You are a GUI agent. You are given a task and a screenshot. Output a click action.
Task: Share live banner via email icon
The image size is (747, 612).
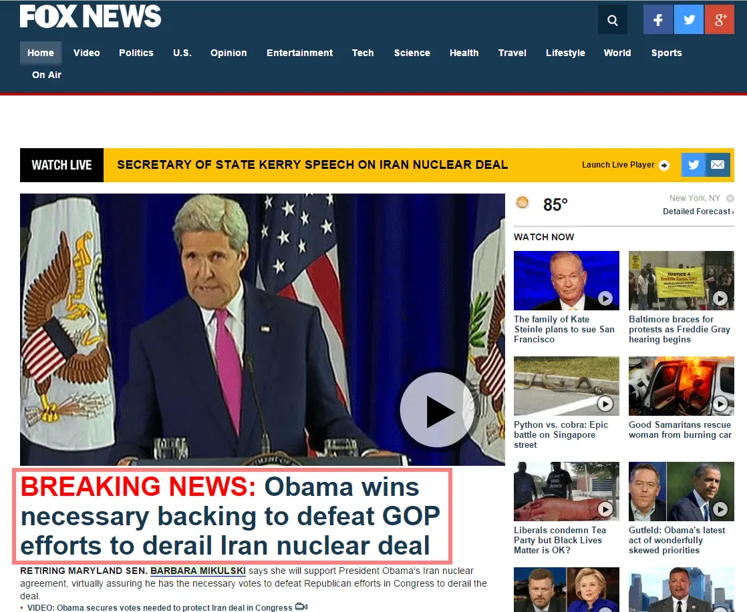point(718,165)
